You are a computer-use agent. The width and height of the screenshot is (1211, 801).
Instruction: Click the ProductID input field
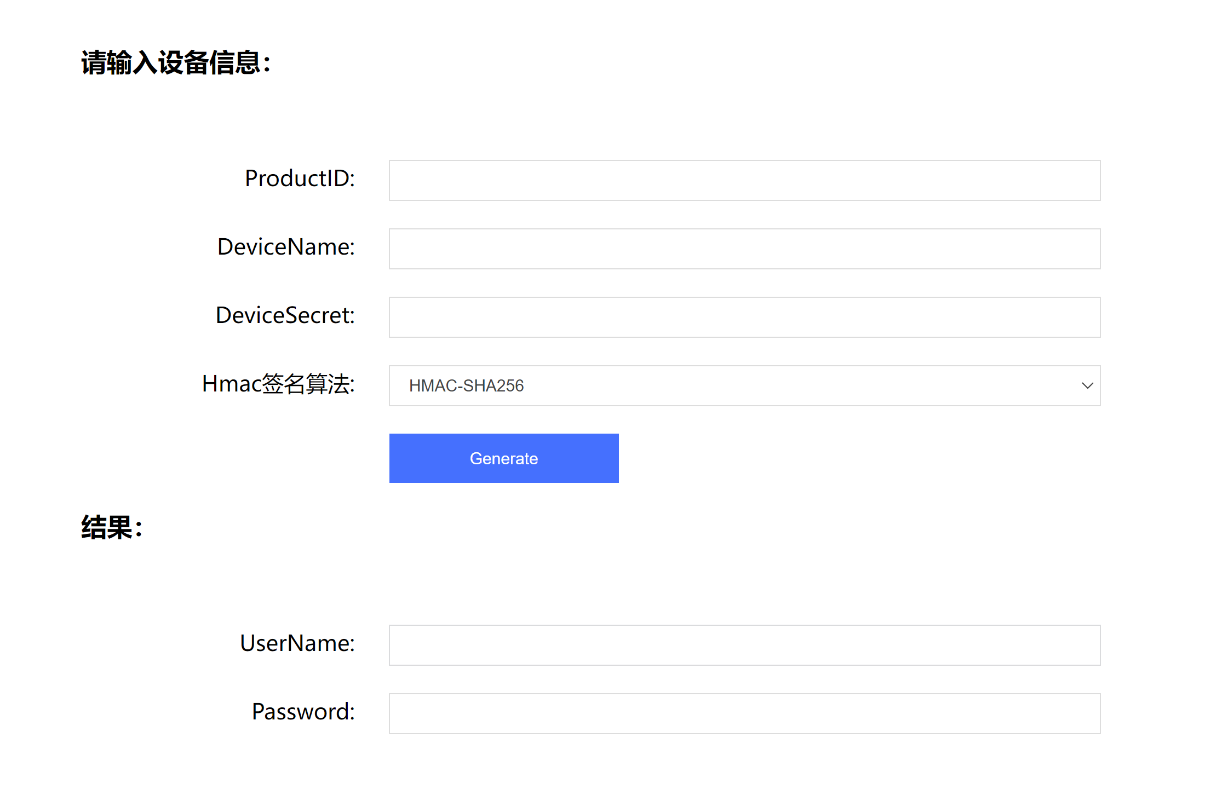click(744, 181)
